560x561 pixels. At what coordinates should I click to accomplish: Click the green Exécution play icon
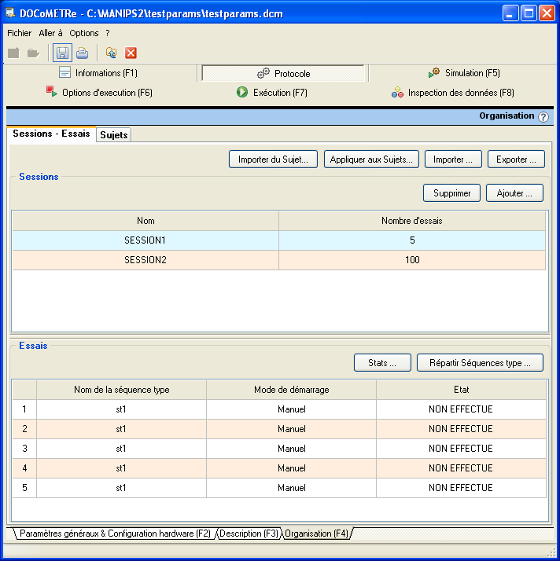point(242,92)
